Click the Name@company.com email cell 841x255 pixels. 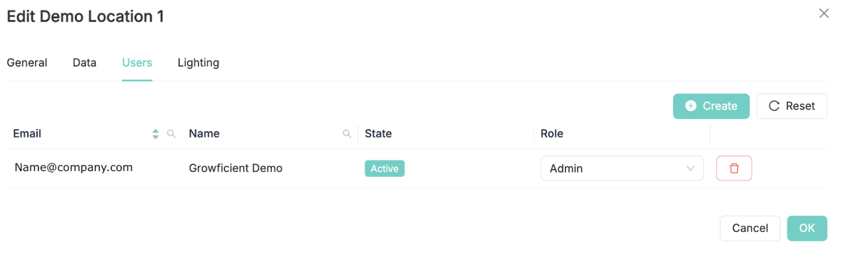74,168
